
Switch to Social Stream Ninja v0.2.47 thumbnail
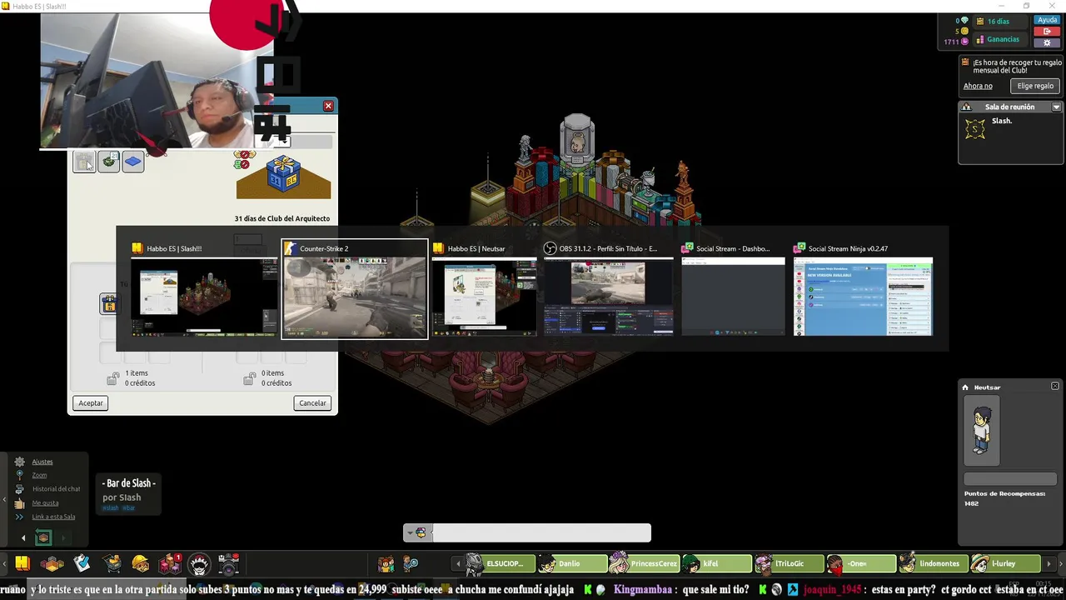[x=863, y=289]
